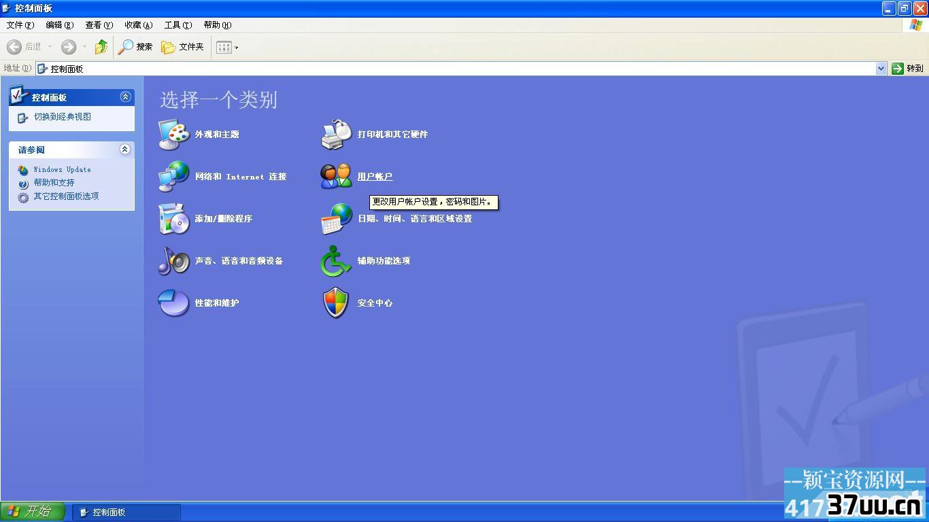Screen dimensions: 929x522
Task: Open the Back button history dropdown arrow
Action: click(x=49, y=47)
